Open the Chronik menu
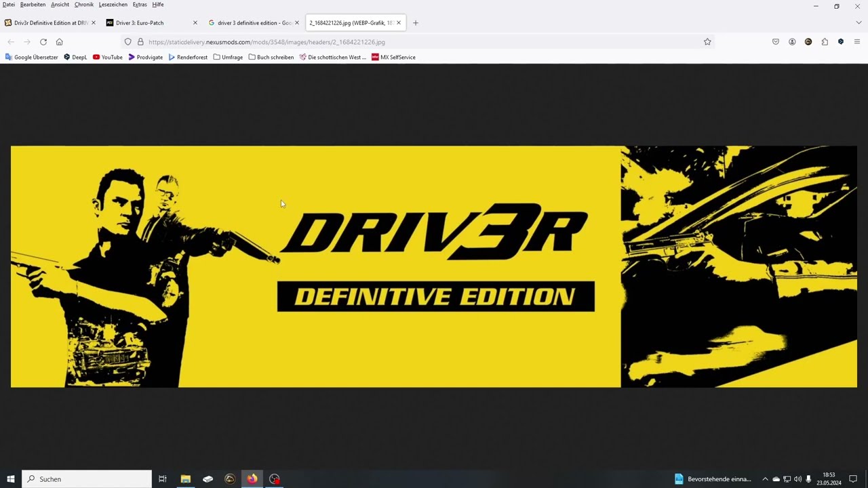 84,5
